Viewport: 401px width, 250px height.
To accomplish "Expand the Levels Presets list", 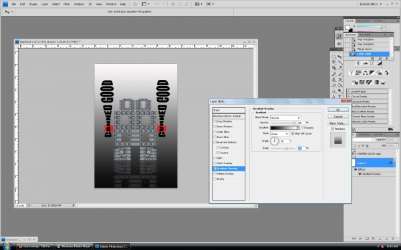I will 349,91.
